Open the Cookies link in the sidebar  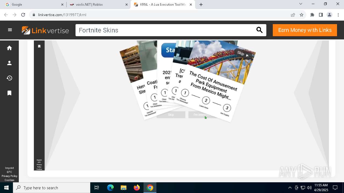tap(9, 180)
